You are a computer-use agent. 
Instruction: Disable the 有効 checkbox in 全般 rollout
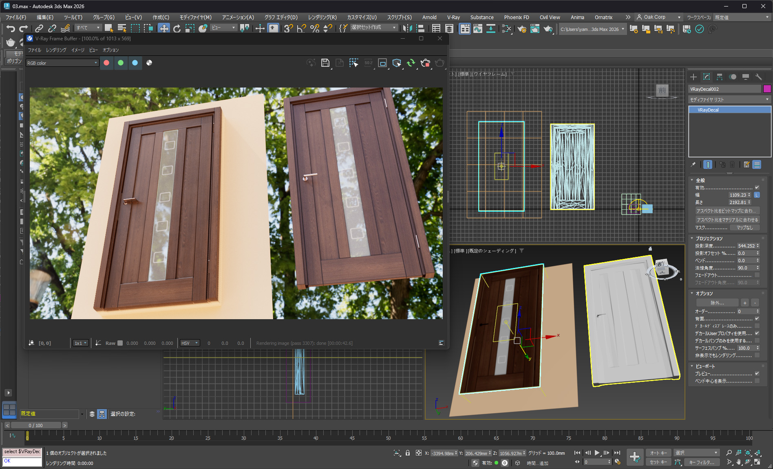tap(757, 188)
